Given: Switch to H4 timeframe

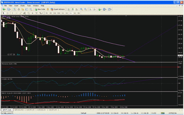Looking at the screenshot, I should tap(67, 13).
